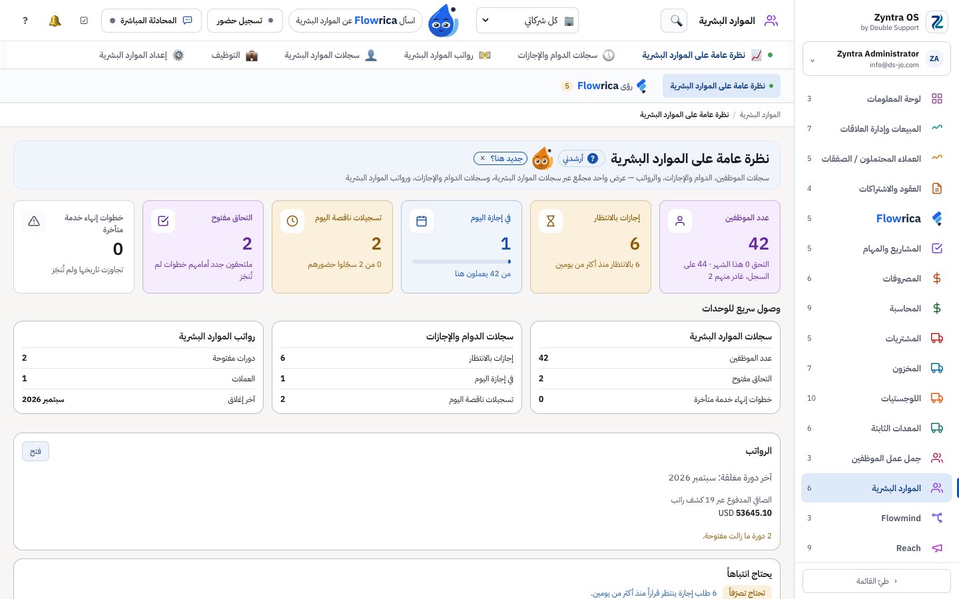Open إعداد الموارد البشرية tab
The width and height of the screenshot is (959, 599).
(142, 55)
